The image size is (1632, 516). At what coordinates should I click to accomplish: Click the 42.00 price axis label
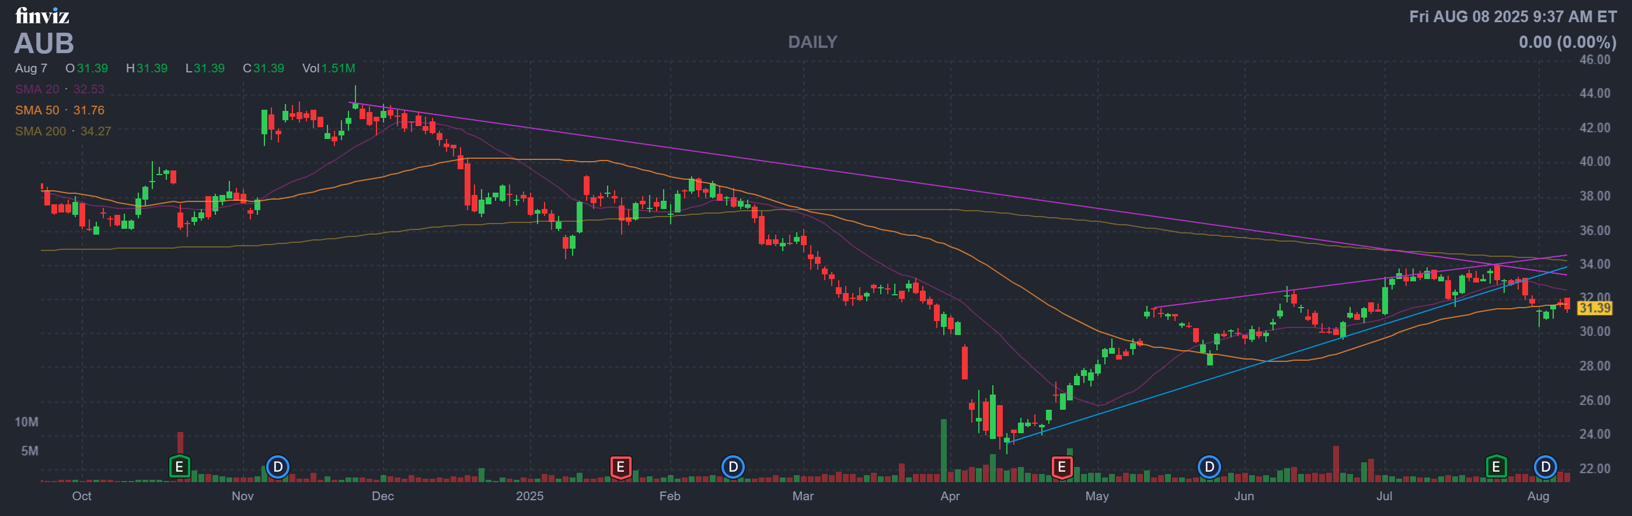[1595, 128]
